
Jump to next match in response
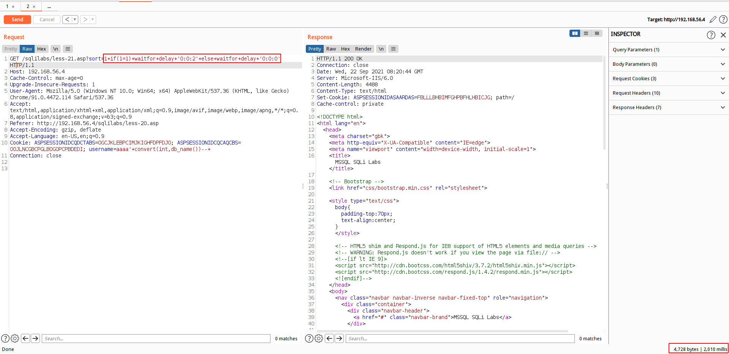[339, 338]
